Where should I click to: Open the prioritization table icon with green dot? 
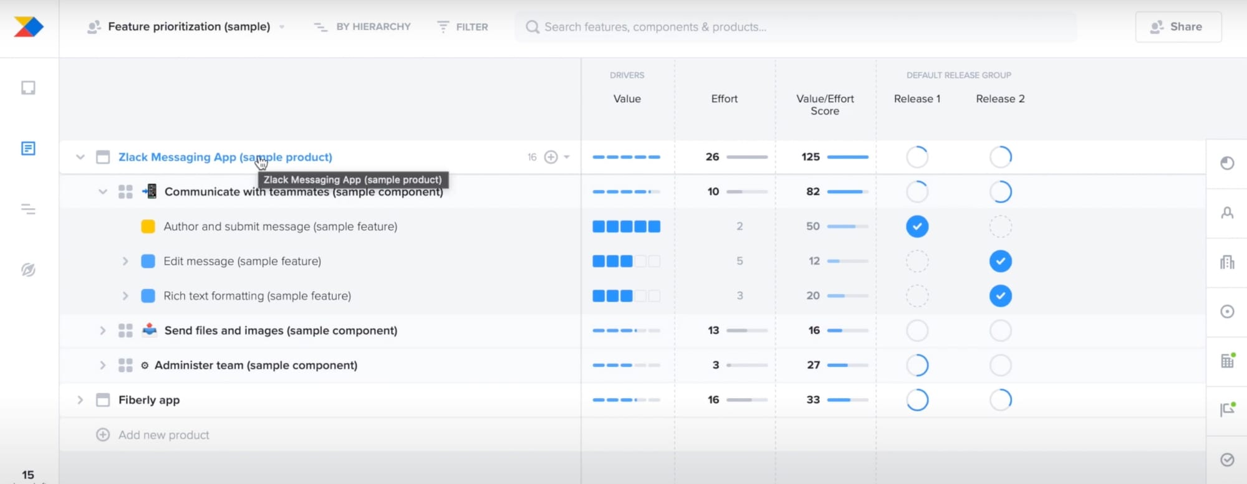1227,361
